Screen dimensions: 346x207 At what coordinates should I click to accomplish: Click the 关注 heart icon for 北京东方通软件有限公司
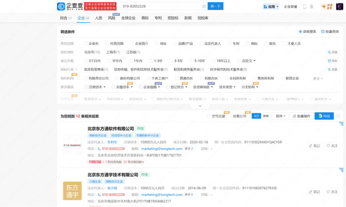[x=328, y=146]
